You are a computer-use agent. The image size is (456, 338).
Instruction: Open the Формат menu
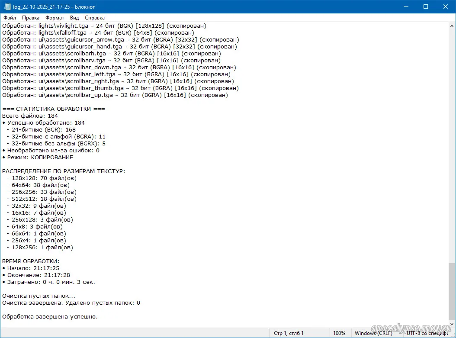55,18
